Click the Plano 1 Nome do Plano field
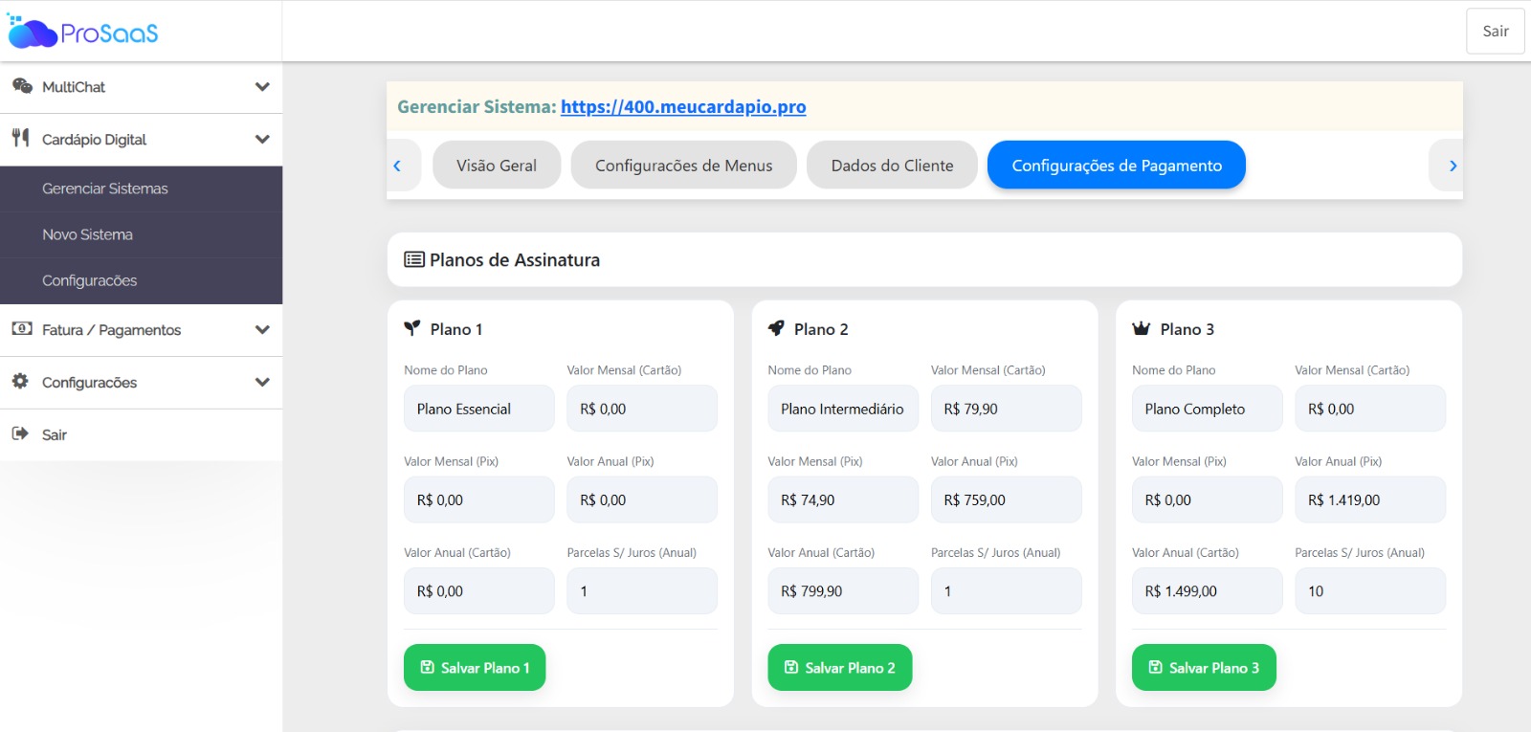The width and height of the screenshot is (1531, 732). (x=478, y=409)
